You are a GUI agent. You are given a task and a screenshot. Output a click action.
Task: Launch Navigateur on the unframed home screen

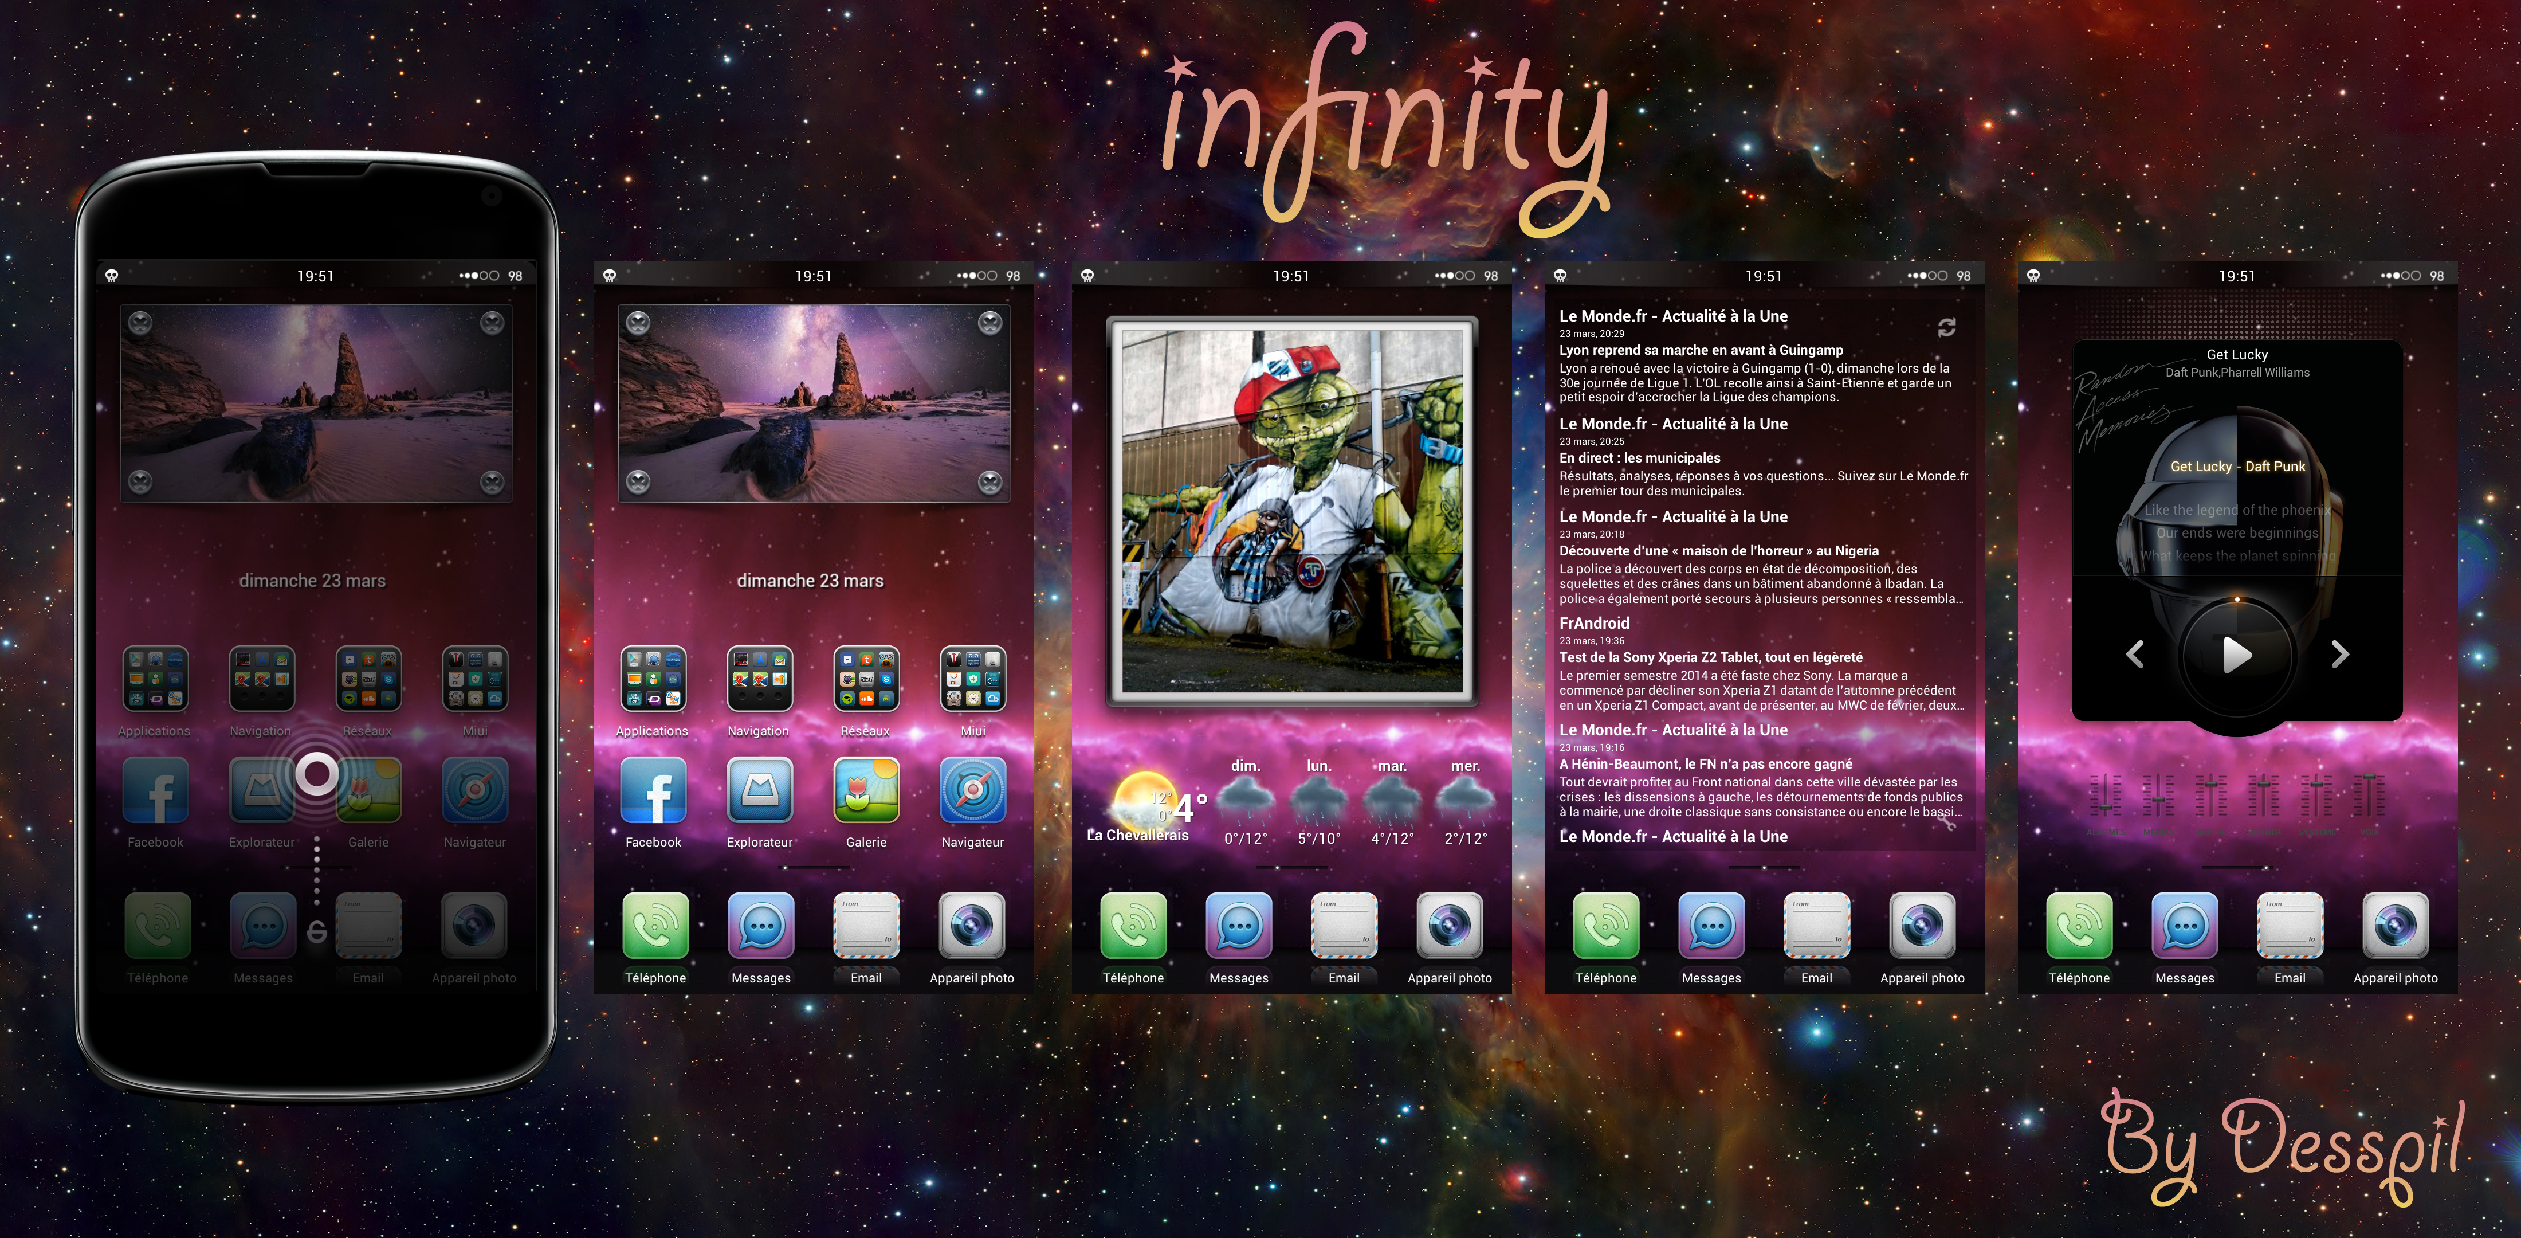(973, 790)
